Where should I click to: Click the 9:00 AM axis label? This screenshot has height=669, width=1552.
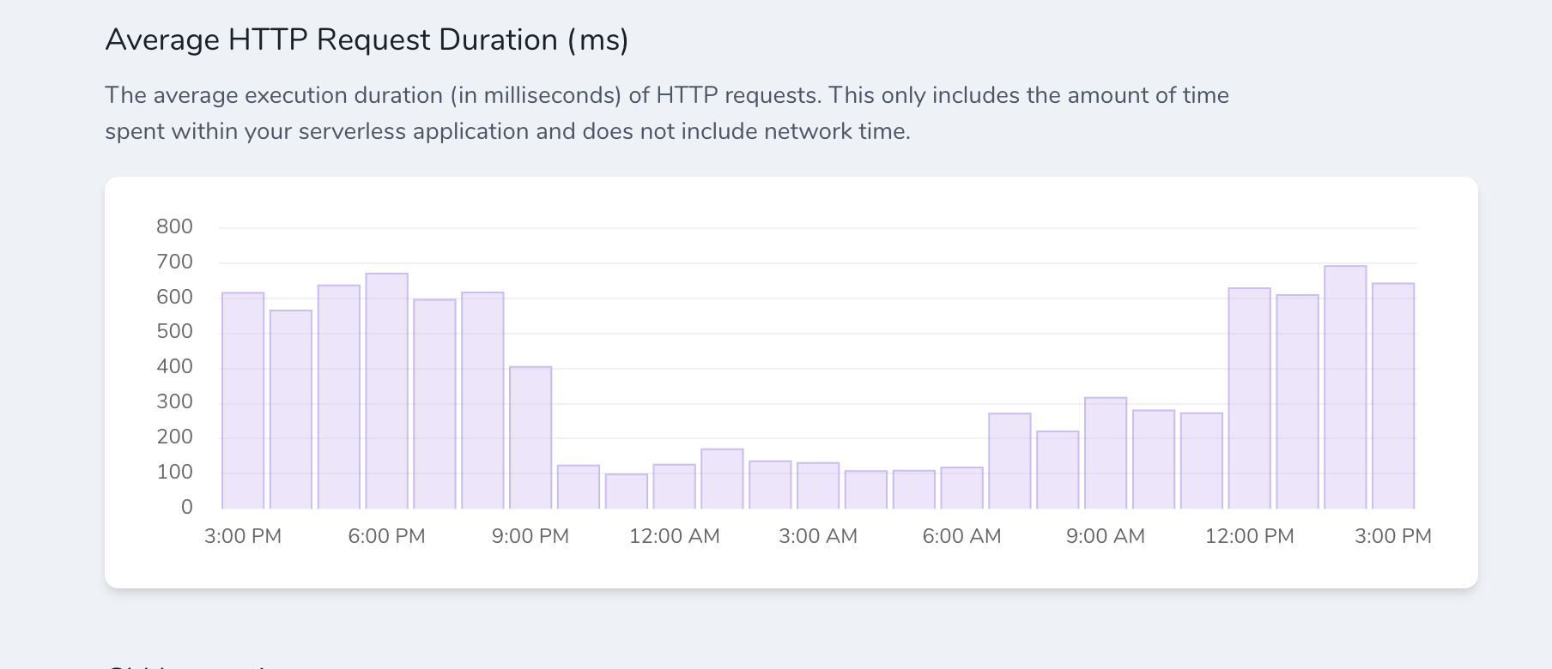click(1106, 536)
